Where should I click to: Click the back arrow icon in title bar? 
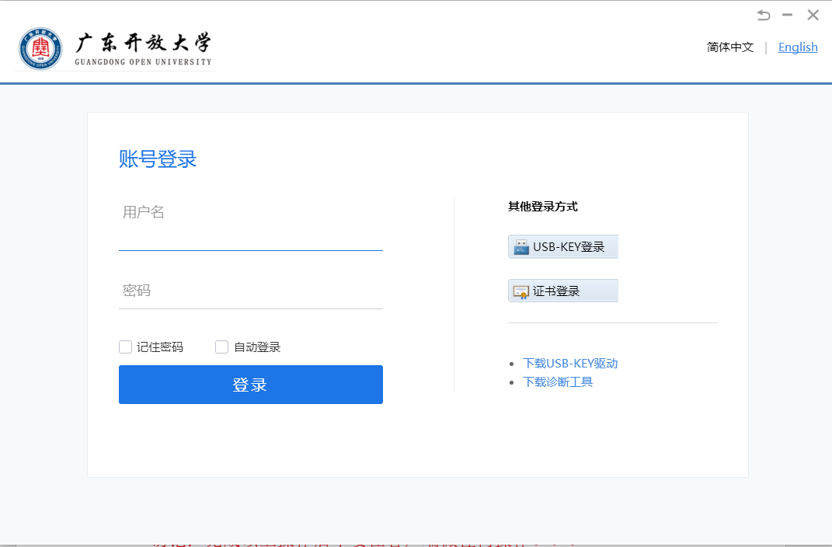pyautogui.click(x=764, y=15)
